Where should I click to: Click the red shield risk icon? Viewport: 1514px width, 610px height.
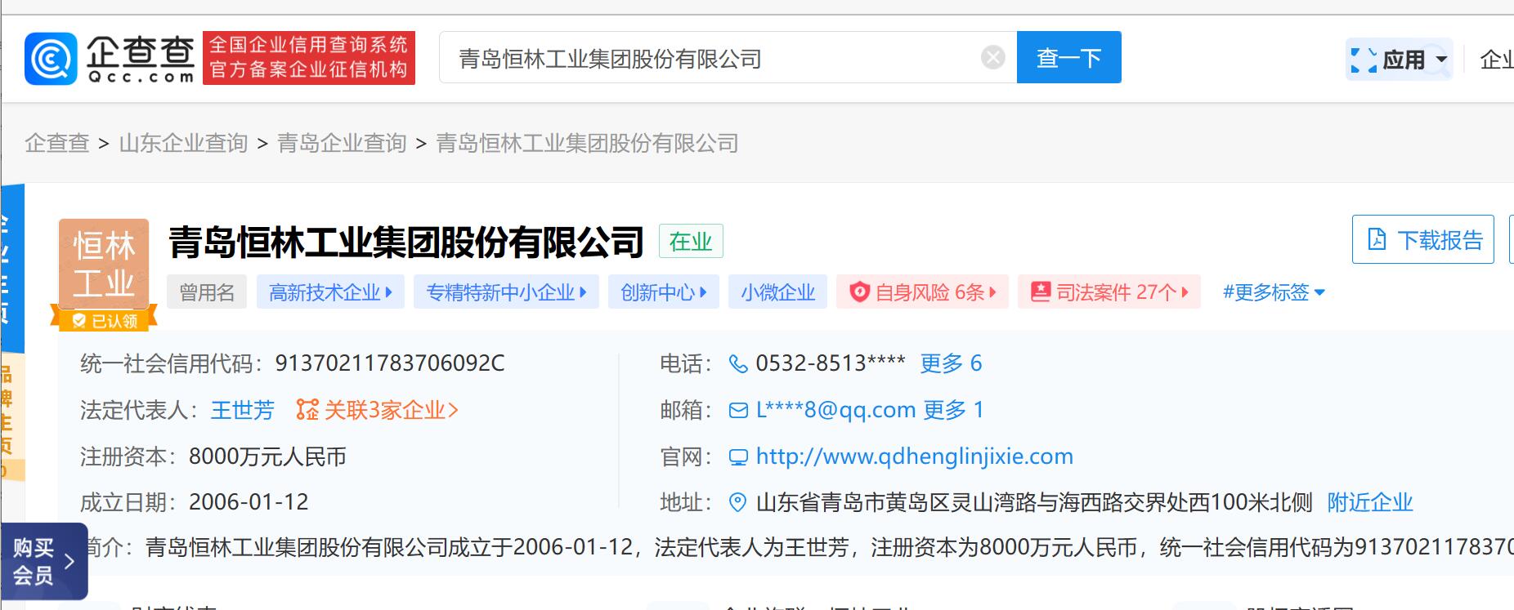[859, 292]
